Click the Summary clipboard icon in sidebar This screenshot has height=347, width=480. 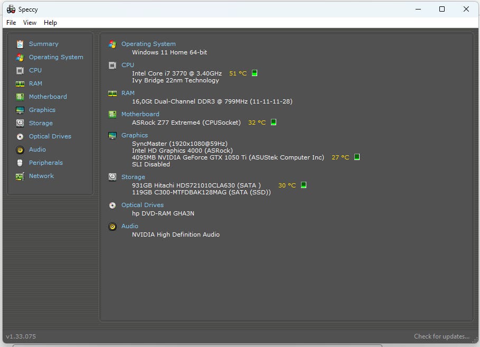point(20,44)
